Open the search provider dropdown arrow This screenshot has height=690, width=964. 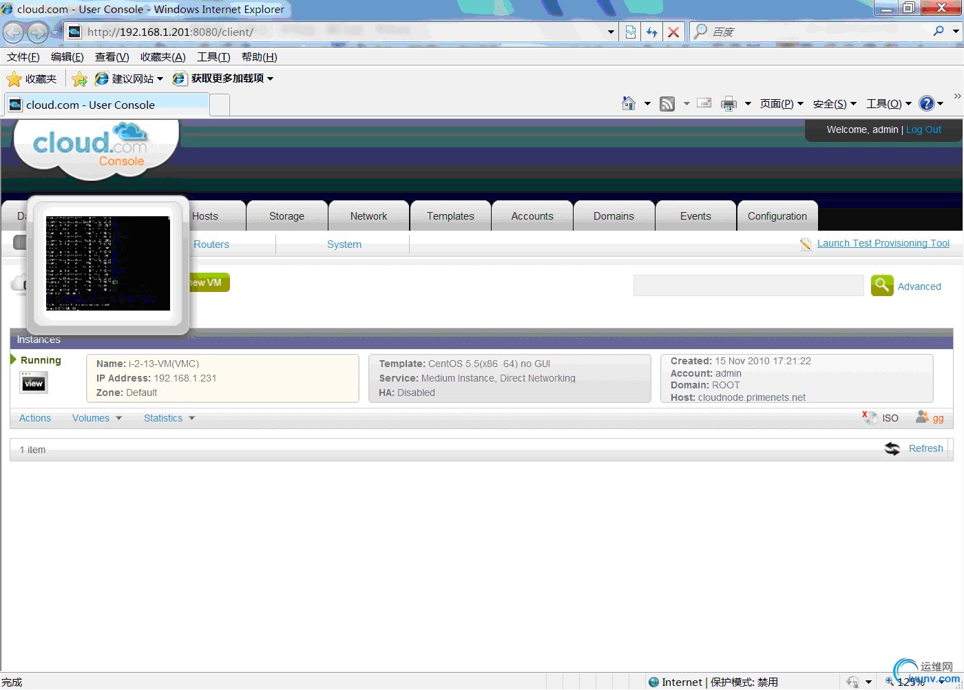[956, 31]
